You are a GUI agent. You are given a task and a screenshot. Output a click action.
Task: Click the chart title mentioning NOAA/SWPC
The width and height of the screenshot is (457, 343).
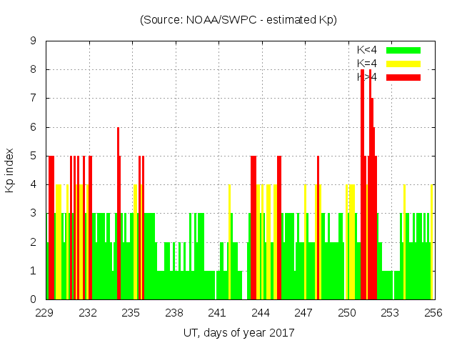point(238,19)
